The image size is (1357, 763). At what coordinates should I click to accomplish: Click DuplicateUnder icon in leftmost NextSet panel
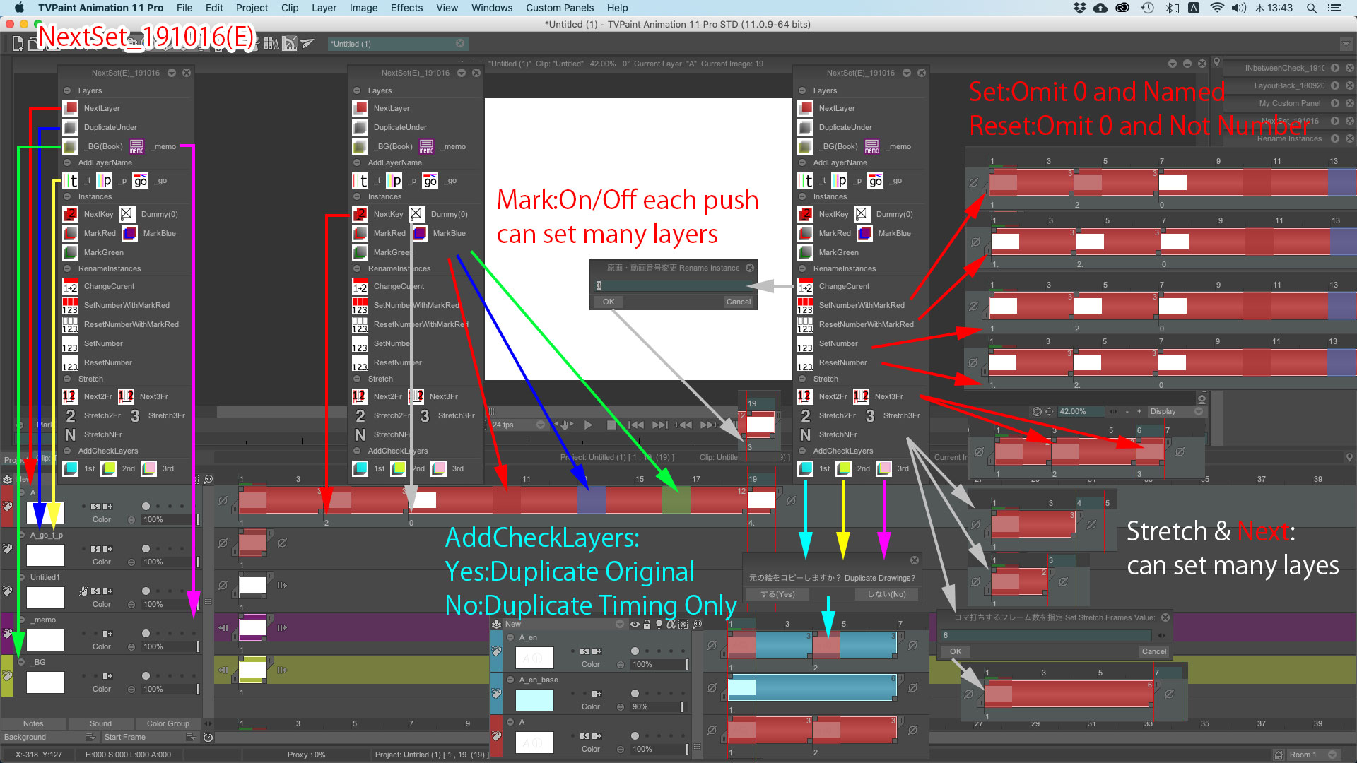pos(70,127)
